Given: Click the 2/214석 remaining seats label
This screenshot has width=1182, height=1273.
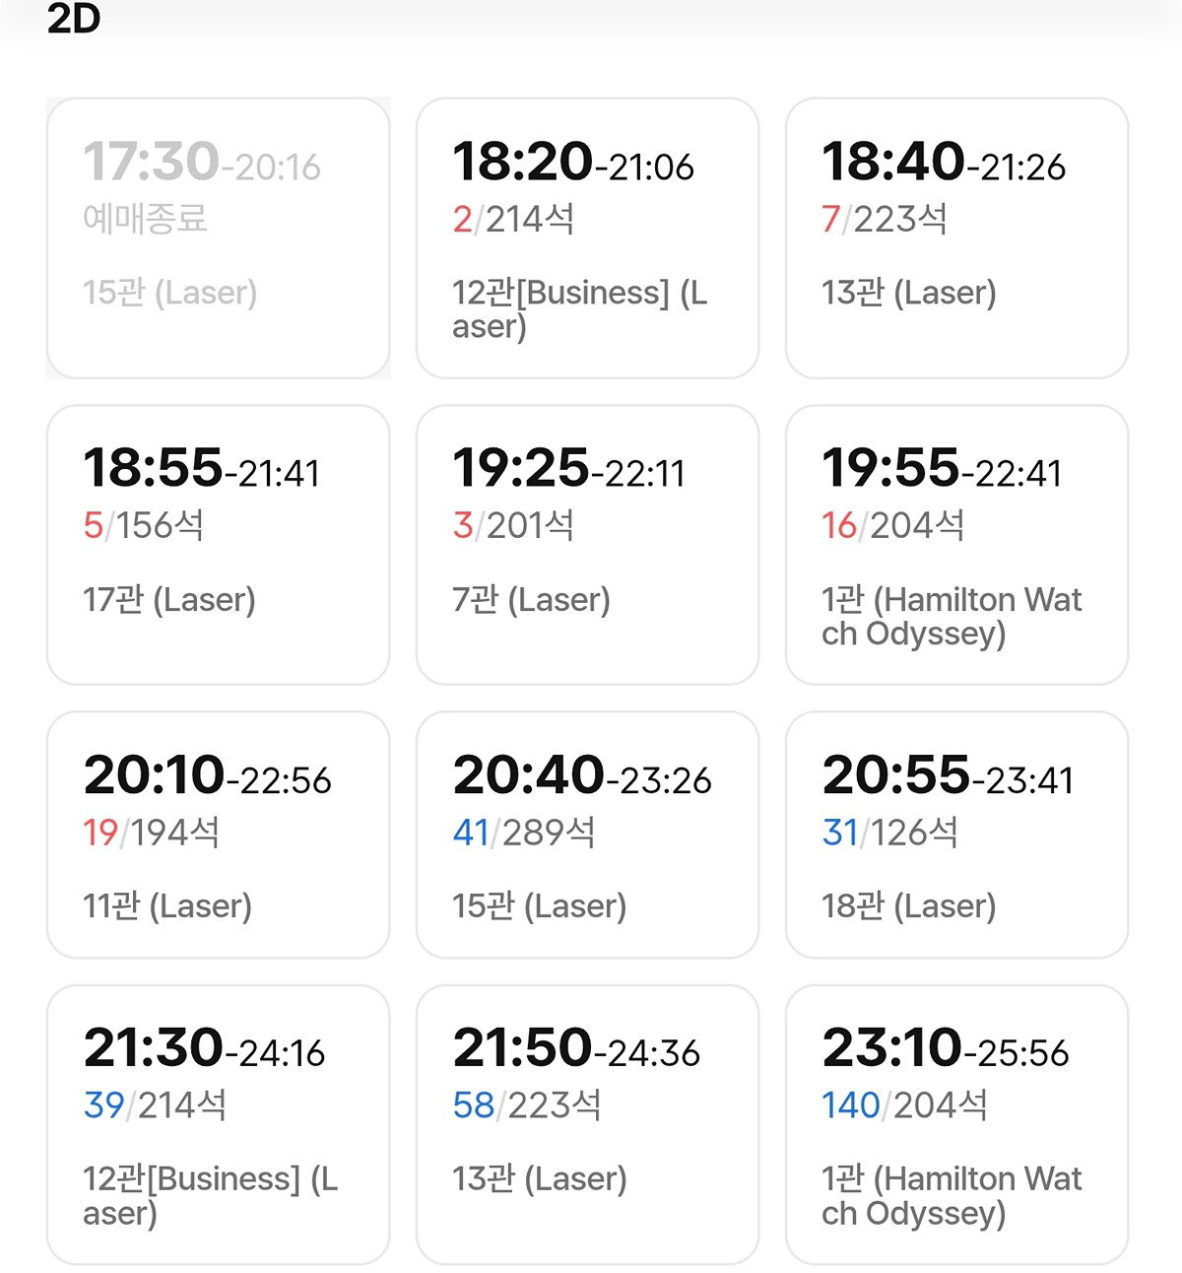Looking at the screenshot, I should [513, 219].
